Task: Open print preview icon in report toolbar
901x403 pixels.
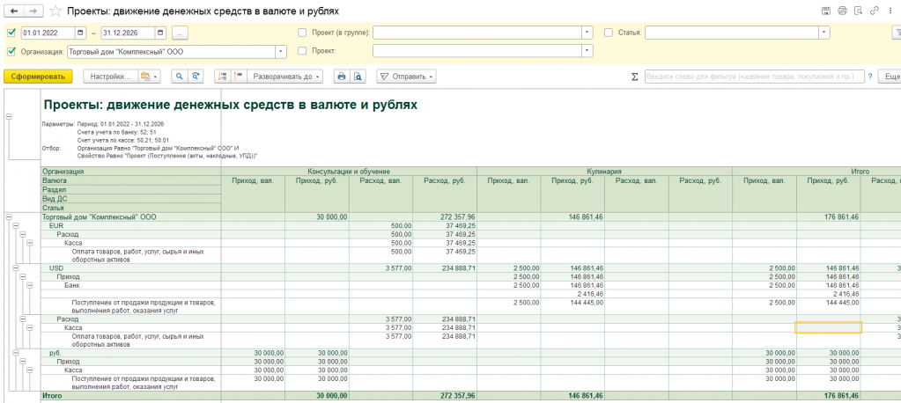Action: pos(358,76)
